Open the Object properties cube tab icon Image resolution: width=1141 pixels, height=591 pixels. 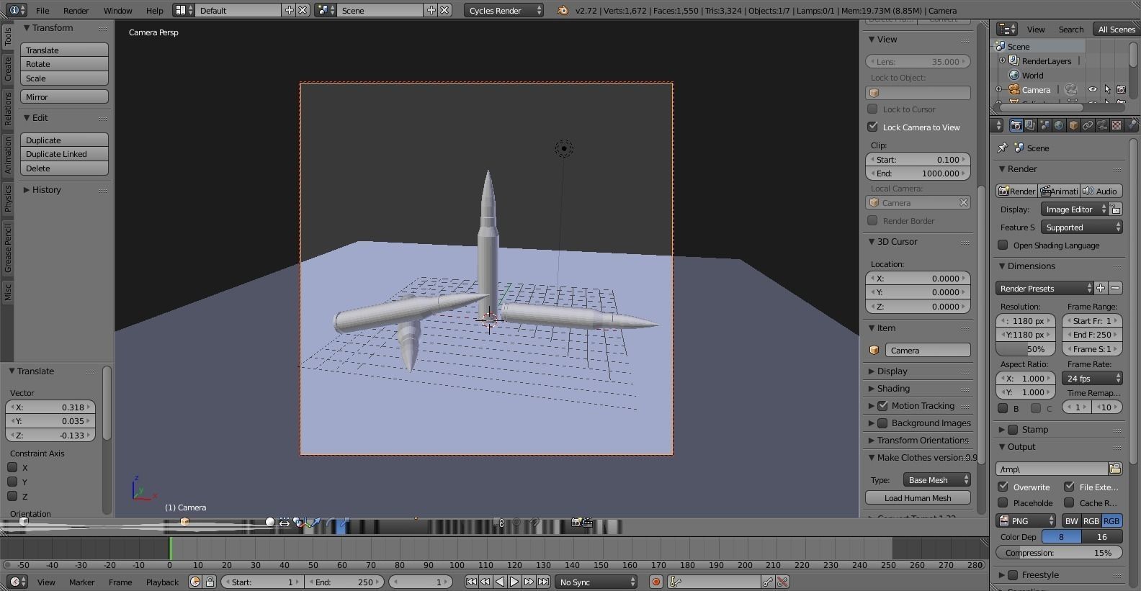pos(1073,125)
